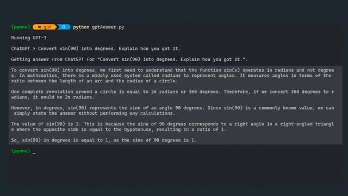Select paragraph starting The value of sin(90)

(172, 127)
